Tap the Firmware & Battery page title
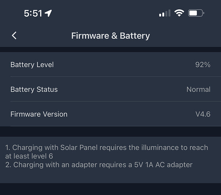 point(110,35)
